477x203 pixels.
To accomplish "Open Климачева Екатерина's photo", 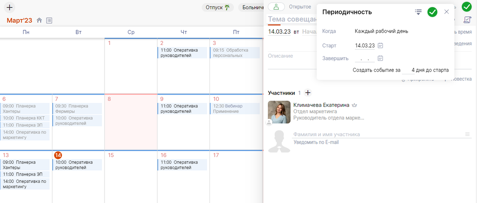I will [x=279, y=112].
